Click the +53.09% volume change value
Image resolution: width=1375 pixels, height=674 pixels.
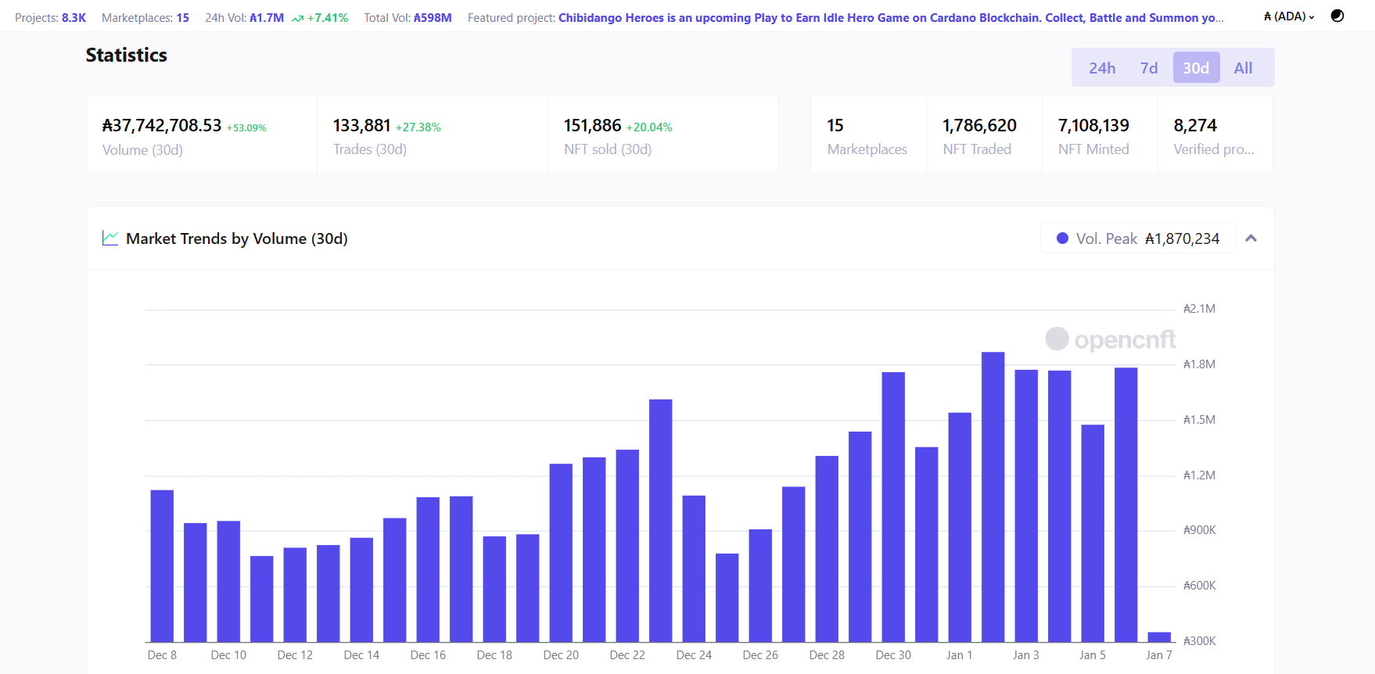coord(246,127)
